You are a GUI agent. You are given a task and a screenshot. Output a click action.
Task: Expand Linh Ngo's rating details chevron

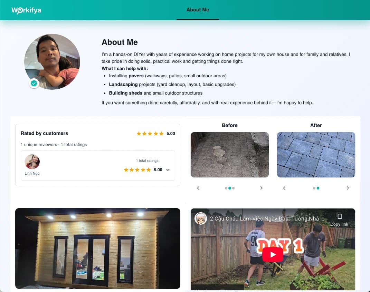168,170
